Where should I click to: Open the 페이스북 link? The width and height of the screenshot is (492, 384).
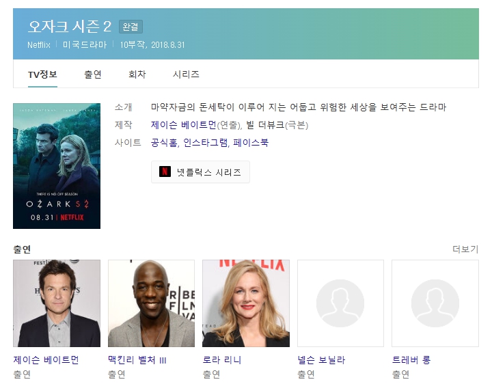[x=251, y=143]
